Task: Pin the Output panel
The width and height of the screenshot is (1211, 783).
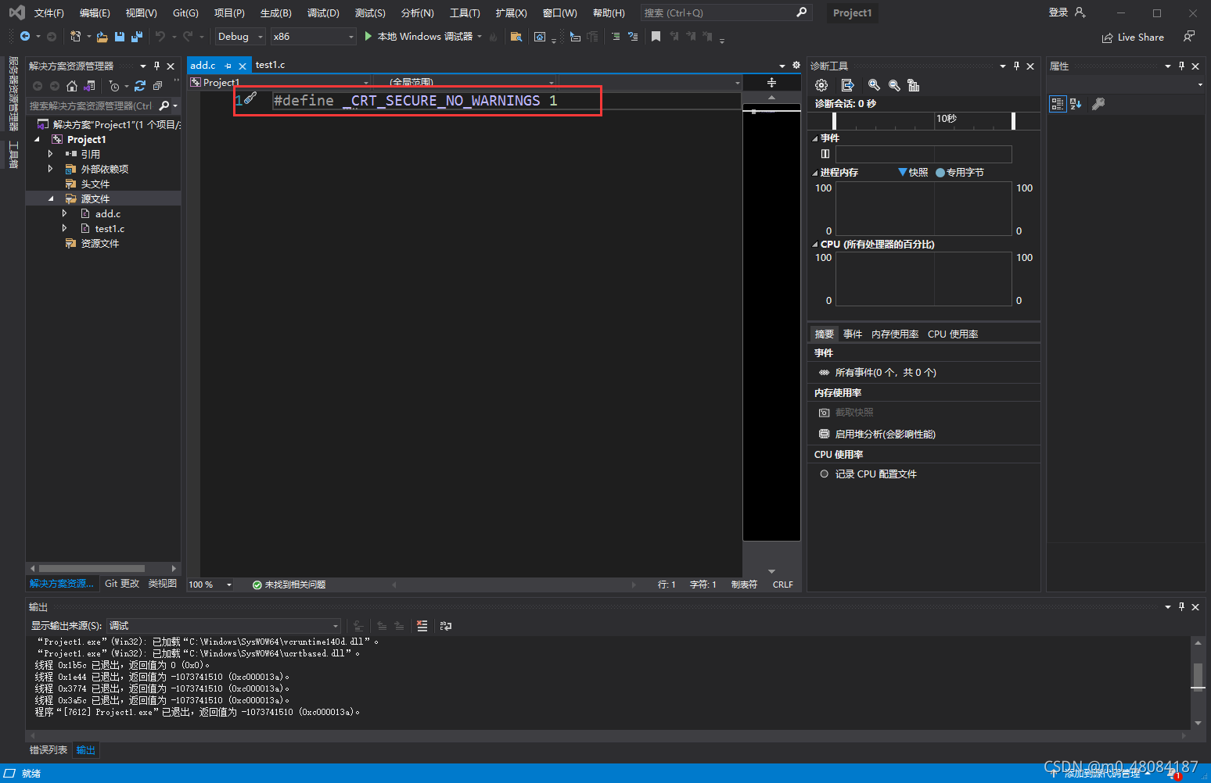Action: tap(1181, 607)
